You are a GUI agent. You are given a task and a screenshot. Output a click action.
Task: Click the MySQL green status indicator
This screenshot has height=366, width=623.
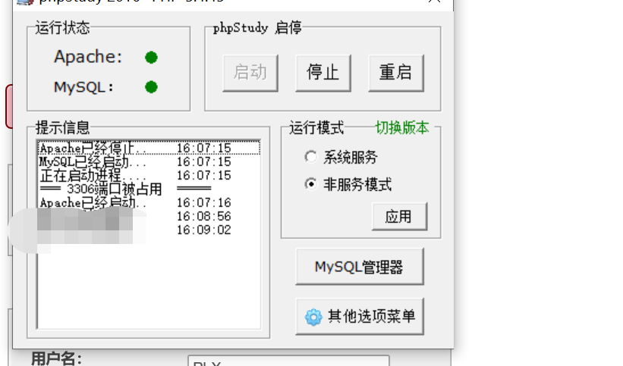[151, 87]
